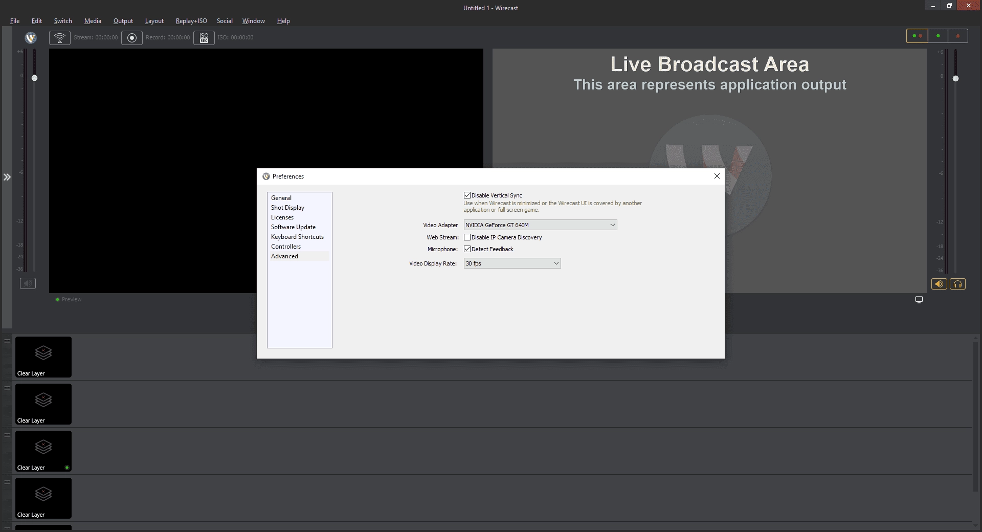The image size is (982, 532).
Task: Open the Output menu
Action: 123,21
